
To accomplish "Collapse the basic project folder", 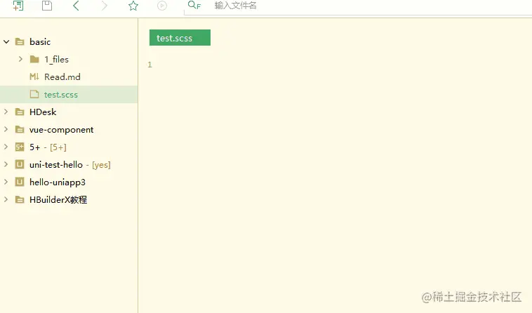I will tap(6, 41).
